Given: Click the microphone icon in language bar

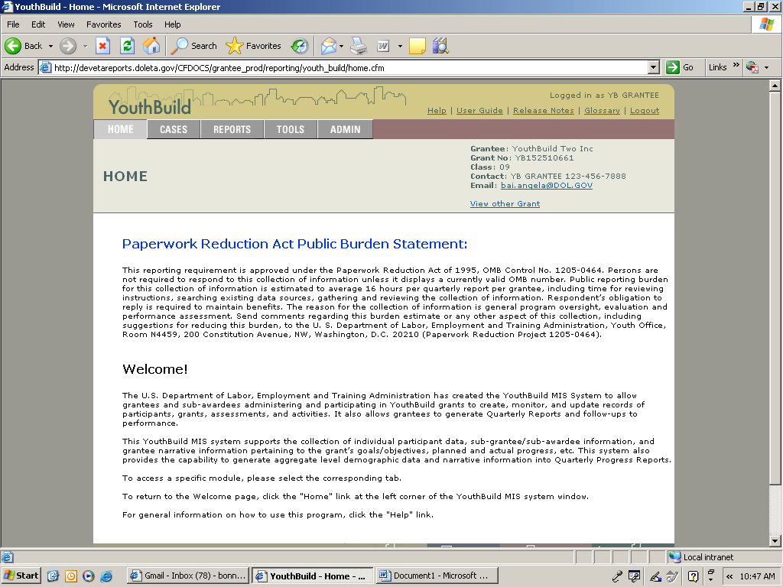Looking at the screenshot, I should pyautogui.click(x=617, y=576).
